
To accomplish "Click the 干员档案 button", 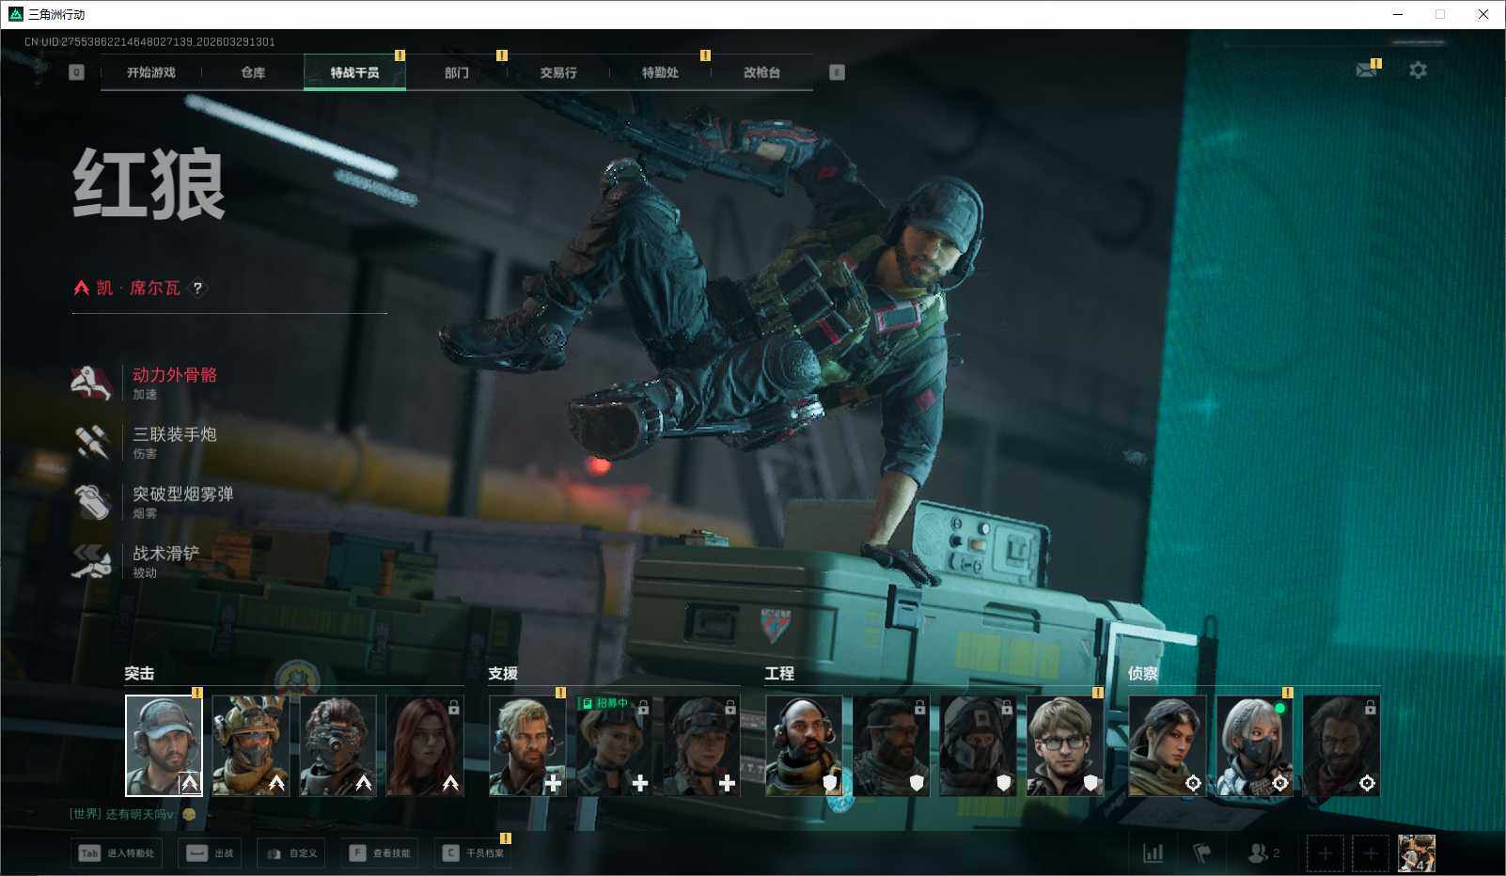I will point(474,853).
